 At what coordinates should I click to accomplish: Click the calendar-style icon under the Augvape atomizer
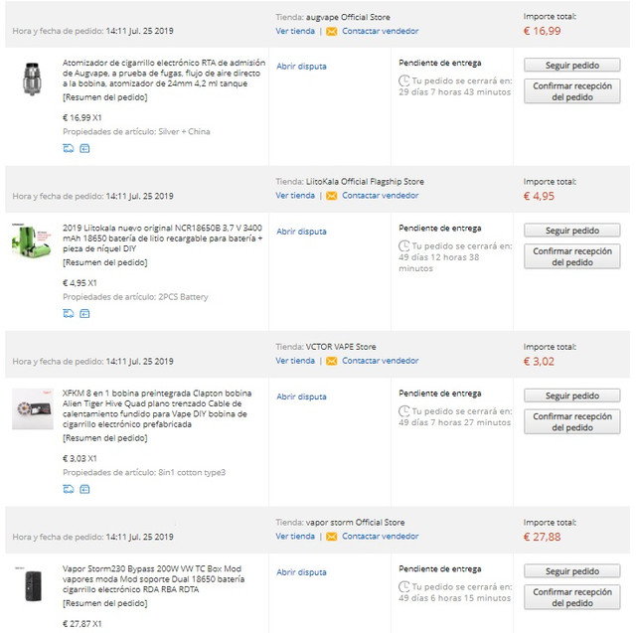(x=84, y=148)
